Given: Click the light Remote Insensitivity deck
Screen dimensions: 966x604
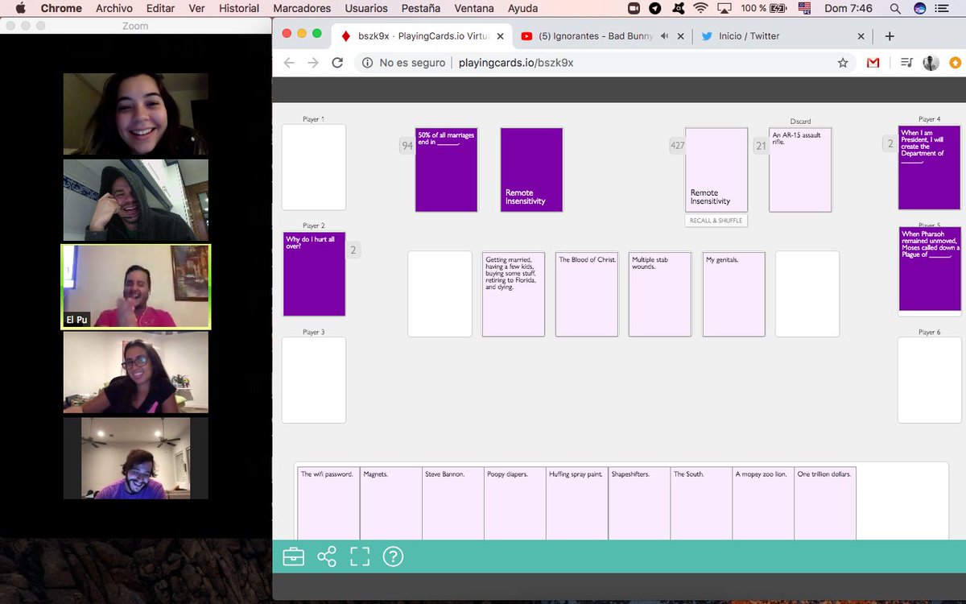Looking at the screenshot, I should 716,170.
